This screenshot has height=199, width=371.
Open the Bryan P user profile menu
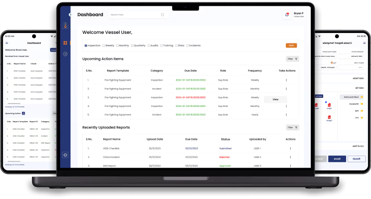tap(299, 15)
